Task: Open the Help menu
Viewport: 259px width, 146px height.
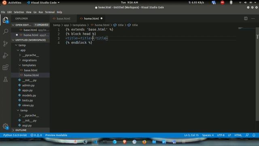Action: (59, 12)
